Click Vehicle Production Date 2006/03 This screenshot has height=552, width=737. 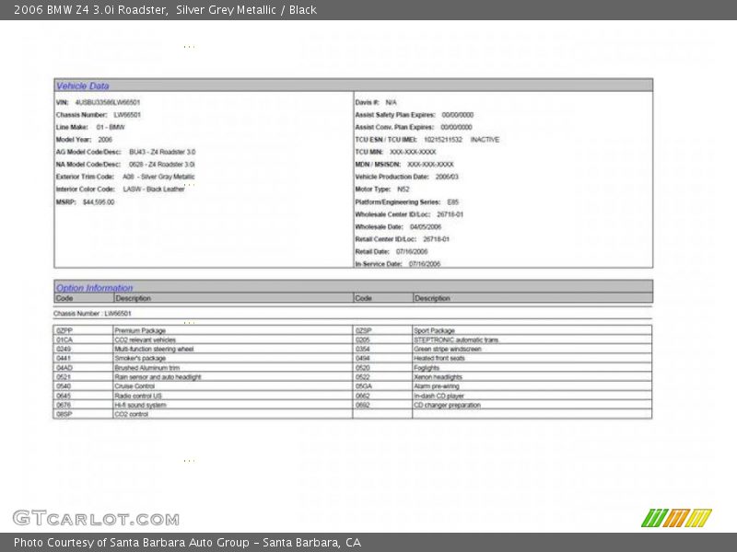pos(447,177)
